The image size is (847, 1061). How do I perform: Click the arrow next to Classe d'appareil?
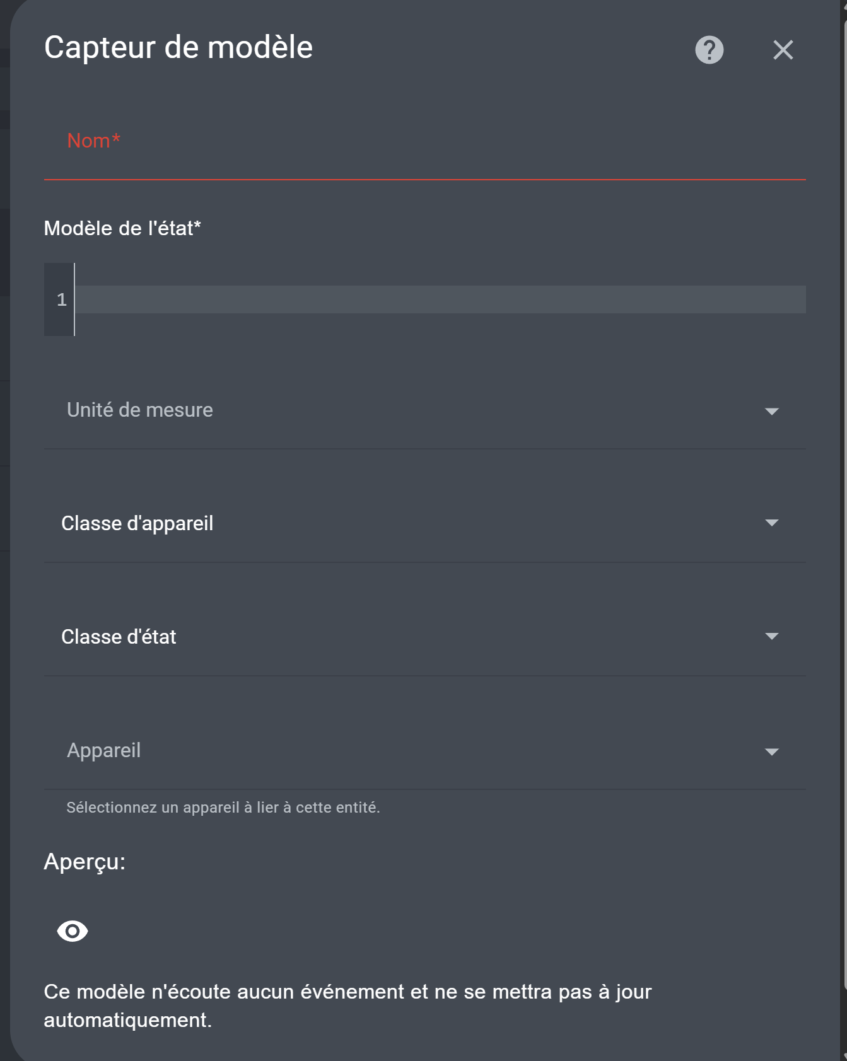[x=771, y=523]
